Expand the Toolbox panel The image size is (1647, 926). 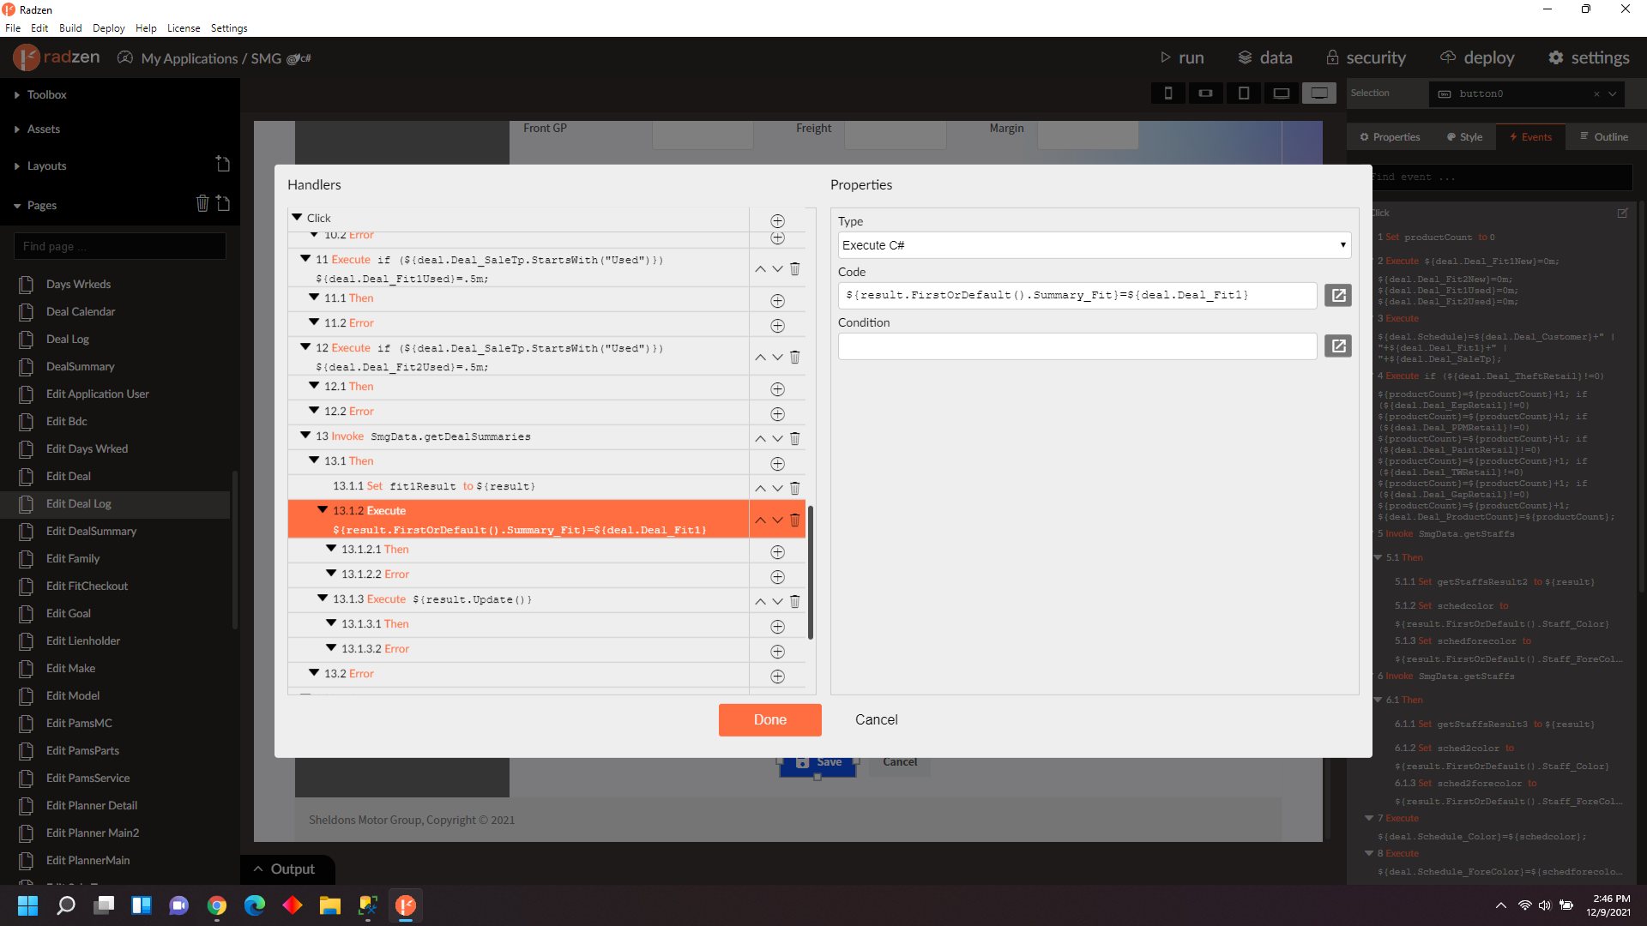(46, 95)
